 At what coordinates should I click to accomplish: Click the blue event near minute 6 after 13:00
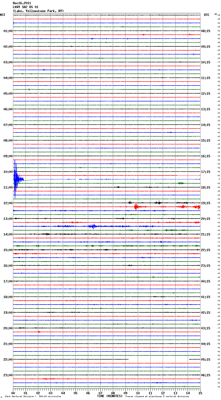click(93, 226)
